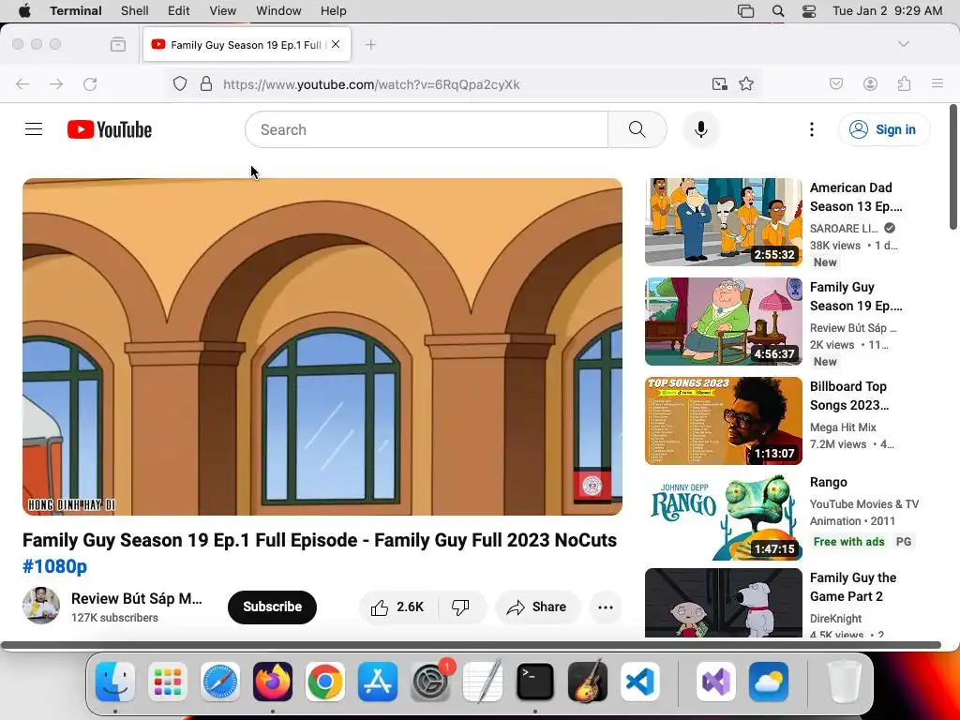Open Family Guy the Game Part 2 thumbnail
The image size is (960, 720).
pos(724,603)
